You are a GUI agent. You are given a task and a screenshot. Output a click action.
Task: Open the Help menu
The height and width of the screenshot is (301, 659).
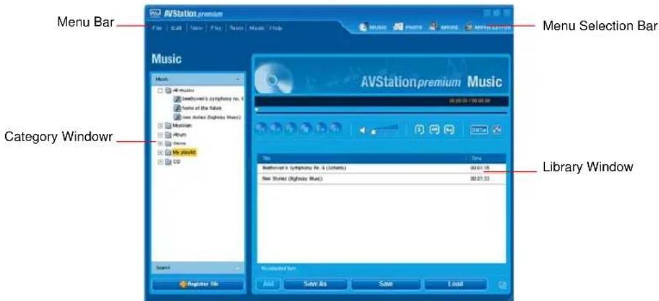coord(276,28)
